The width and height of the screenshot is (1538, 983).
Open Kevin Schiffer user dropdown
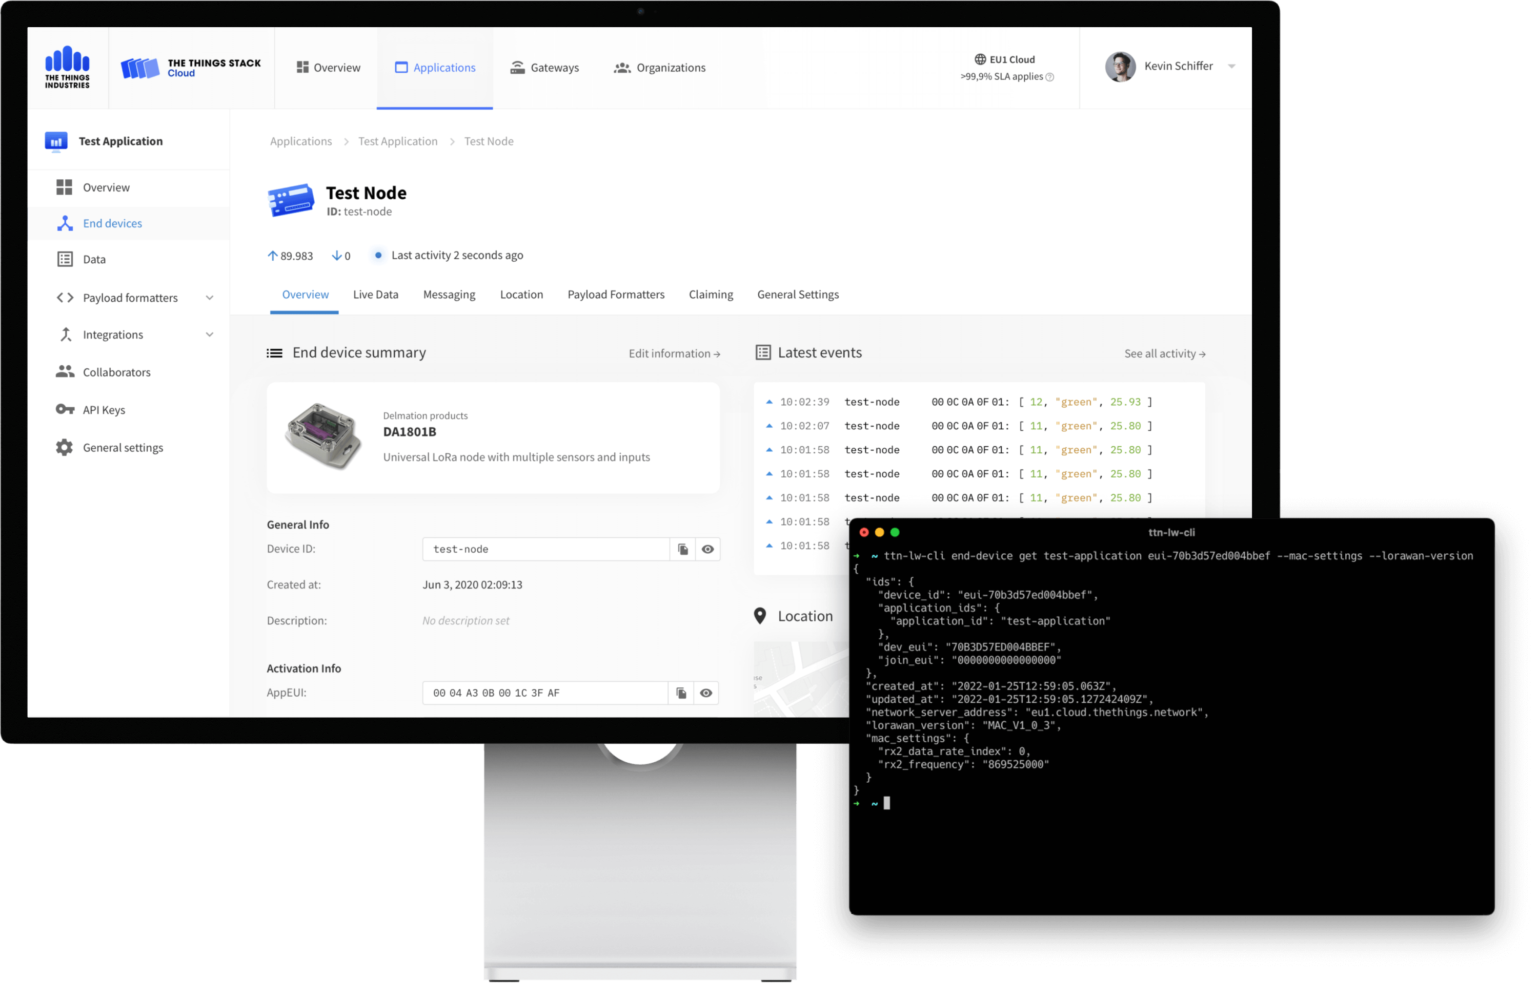[1231, 67]
